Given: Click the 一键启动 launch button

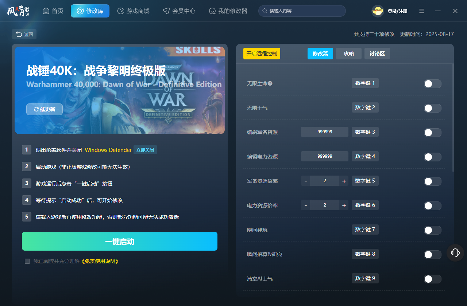Looking at the screenshot, I should click(120, 241).
